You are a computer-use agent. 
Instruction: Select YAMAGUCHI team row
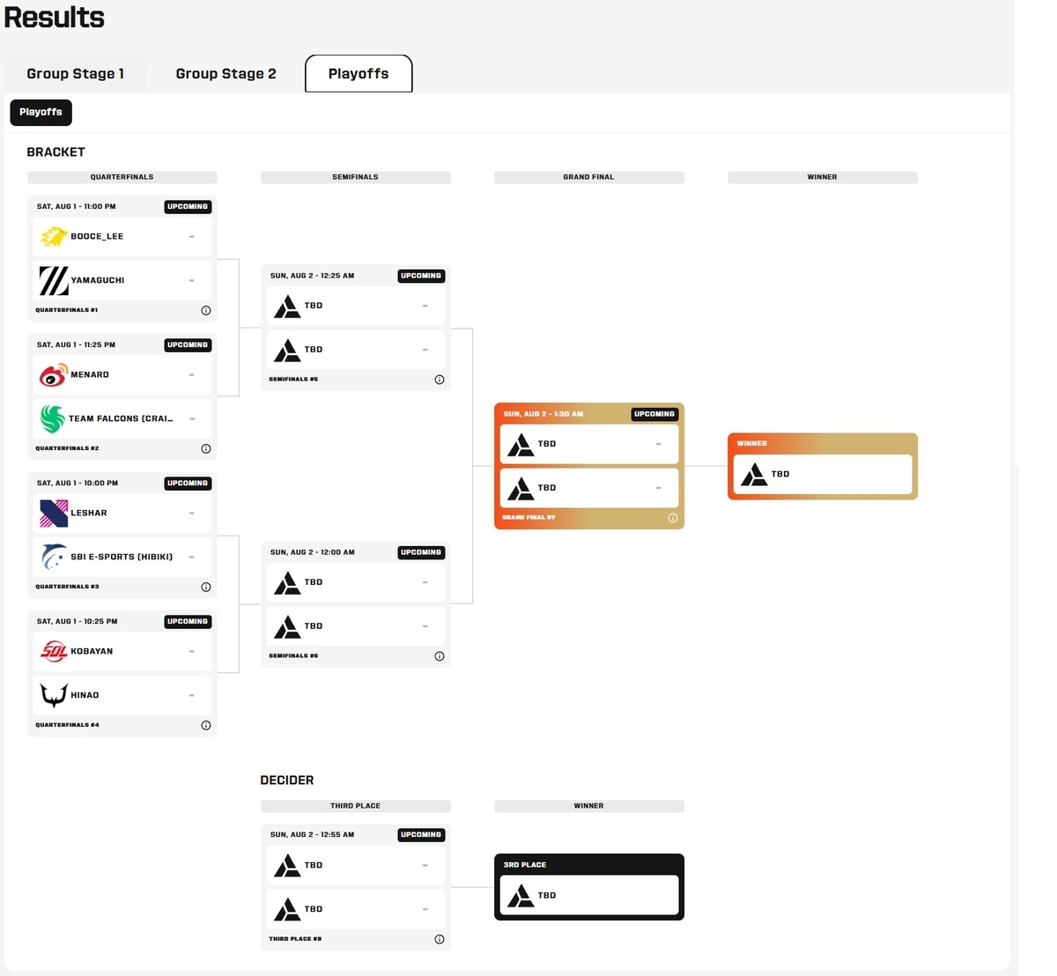coord(122,280)
